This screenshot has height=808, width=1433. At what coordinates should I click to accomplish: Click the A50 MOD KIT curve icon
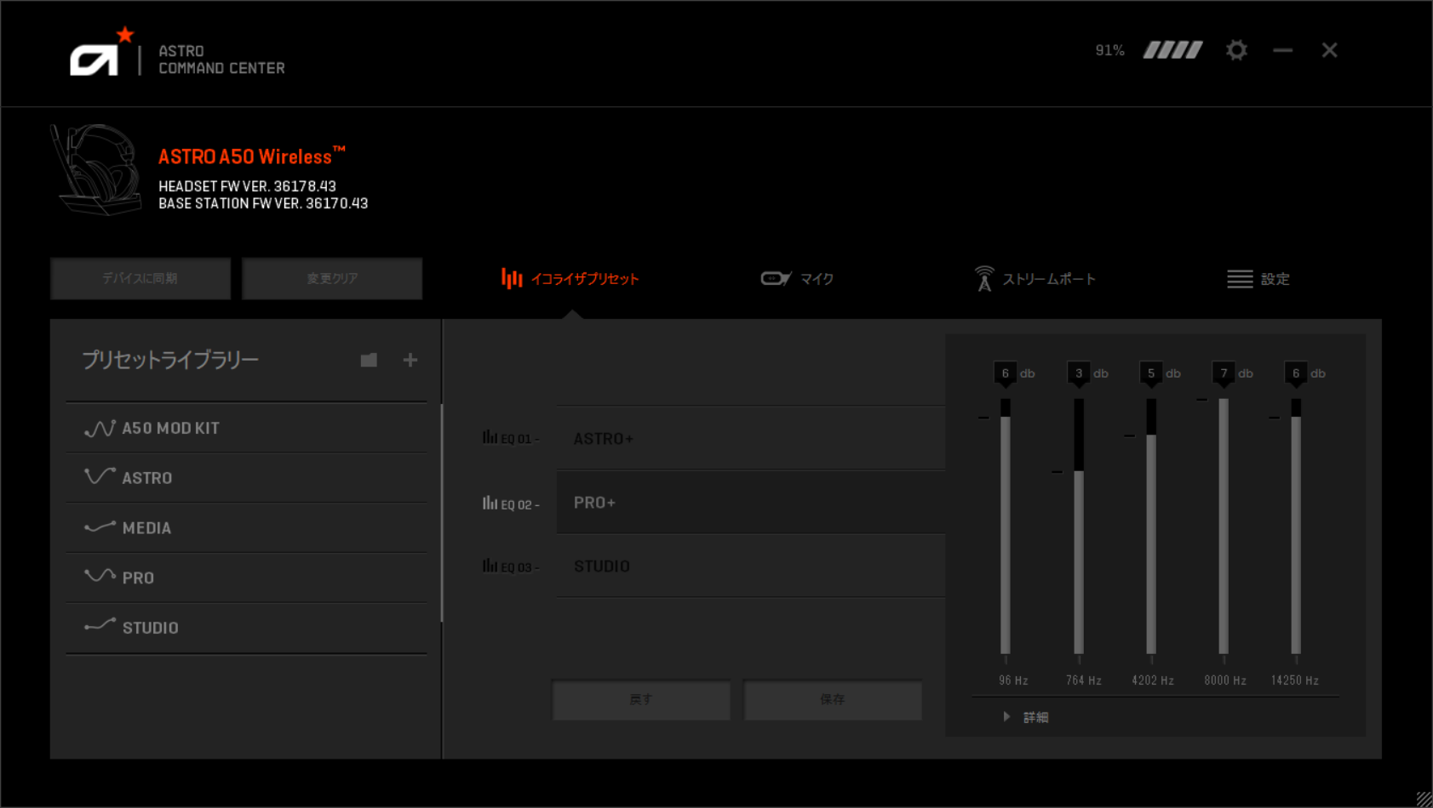click(x=100, y=428)
